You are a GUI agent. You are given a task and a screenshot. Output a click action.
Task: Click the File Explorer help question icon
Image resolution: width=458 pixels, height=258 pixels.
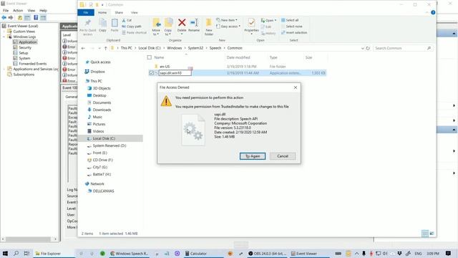click(433, 12)
